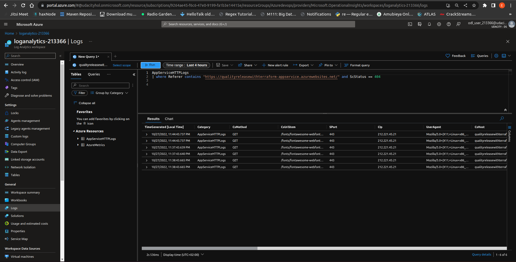Viewport: 516px width, 262px height.
Task: Open the Queries button on the right toolbar
Action: pyautogui.click(x=479, y=56)
